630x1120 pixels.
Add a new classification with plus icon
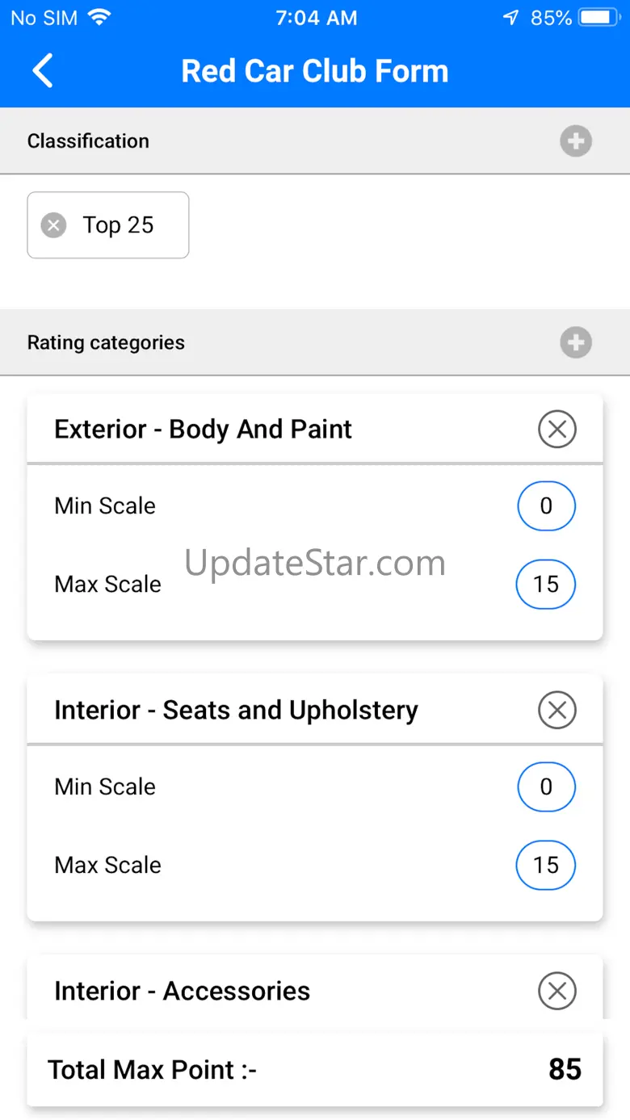pyautogui.click(x=576, y=141)
